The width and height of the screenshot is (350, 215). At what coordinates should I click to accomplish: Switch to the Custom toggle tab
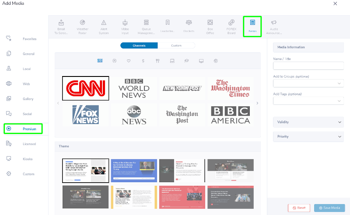[x=176, y=45]
